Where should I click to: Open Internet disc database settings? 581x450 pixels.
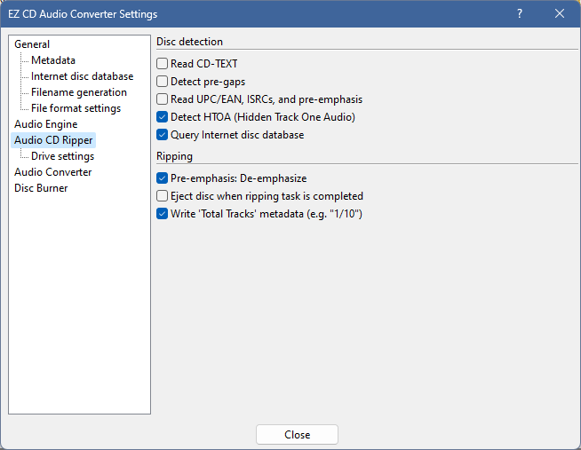click(x=82, y=76)
